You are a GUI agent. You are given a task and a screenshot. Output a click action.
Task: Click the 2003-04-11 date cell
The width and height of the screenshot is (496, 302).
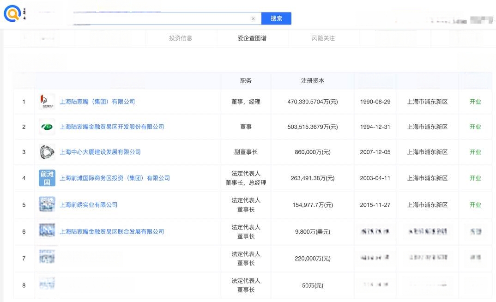(375, 178)
